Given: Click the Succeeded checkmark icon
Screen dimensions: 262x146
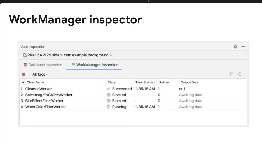Looking at the screenshot, I should coord(109,89).
